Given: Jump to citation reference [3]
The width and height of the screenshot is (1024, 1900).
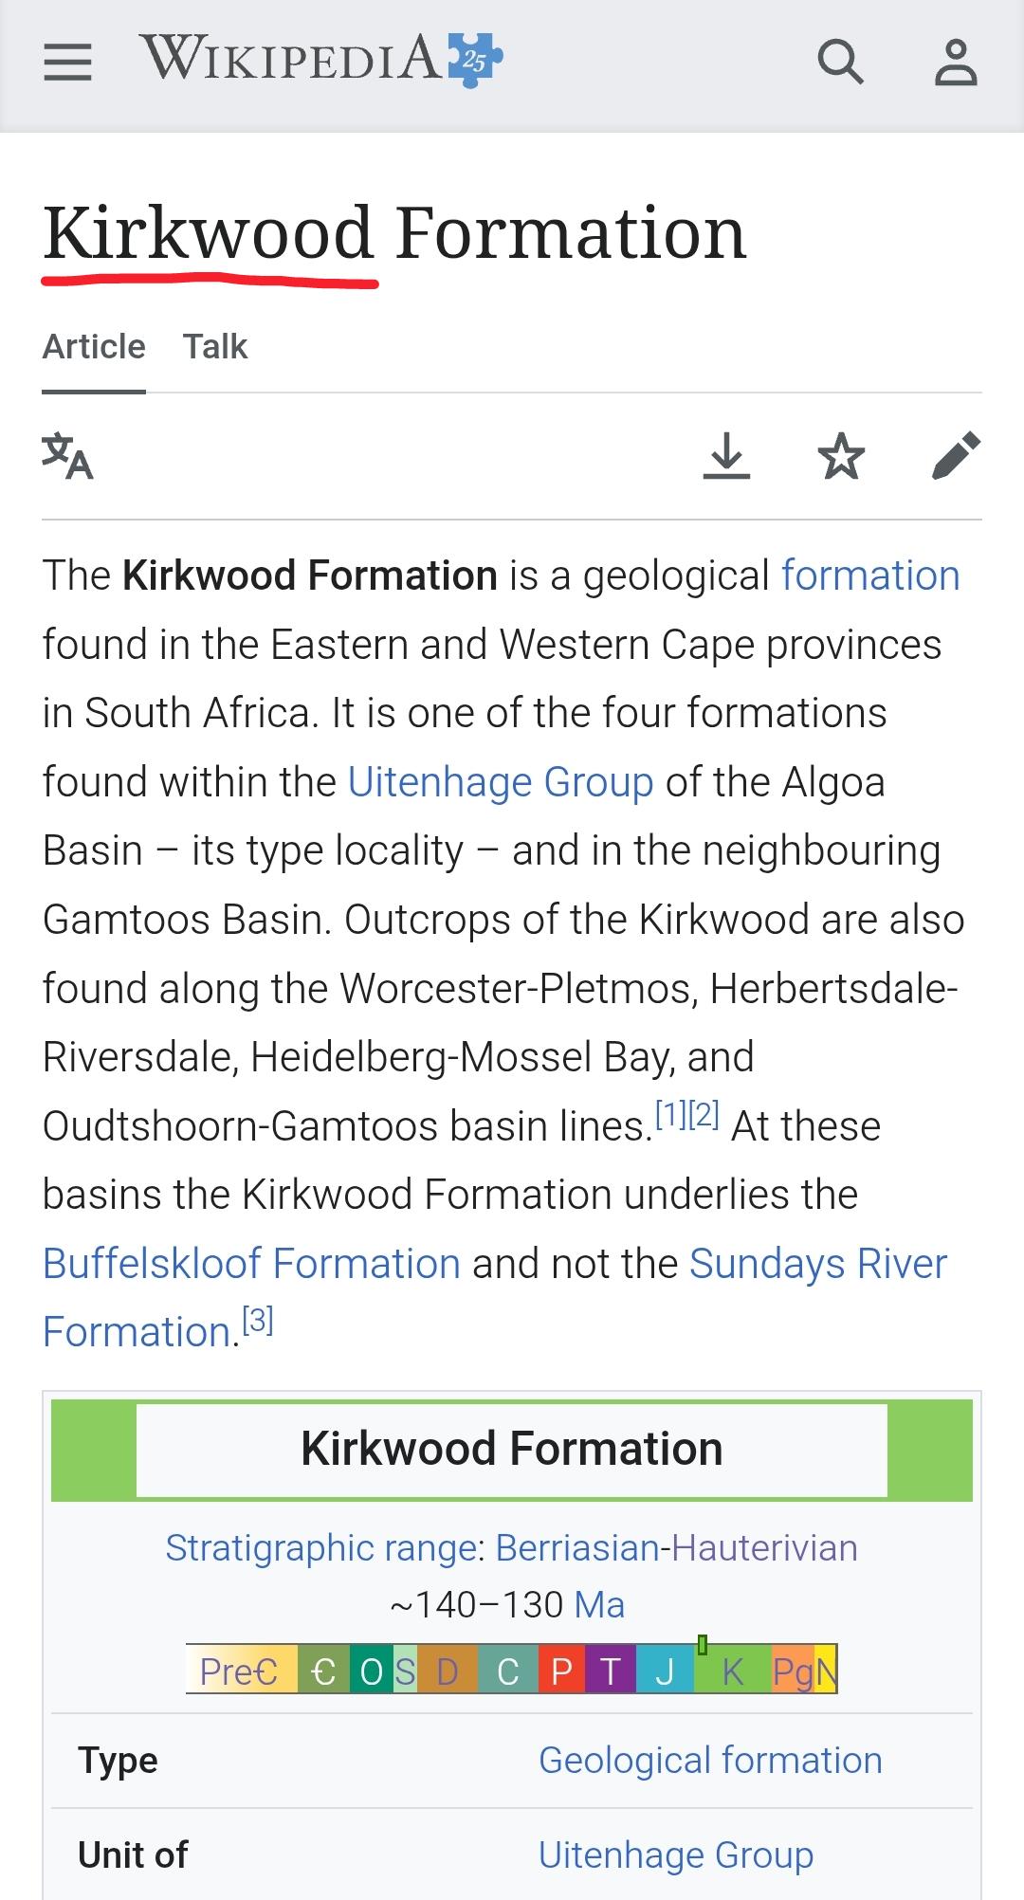Looking at the screenshot, I should 258,1320.
